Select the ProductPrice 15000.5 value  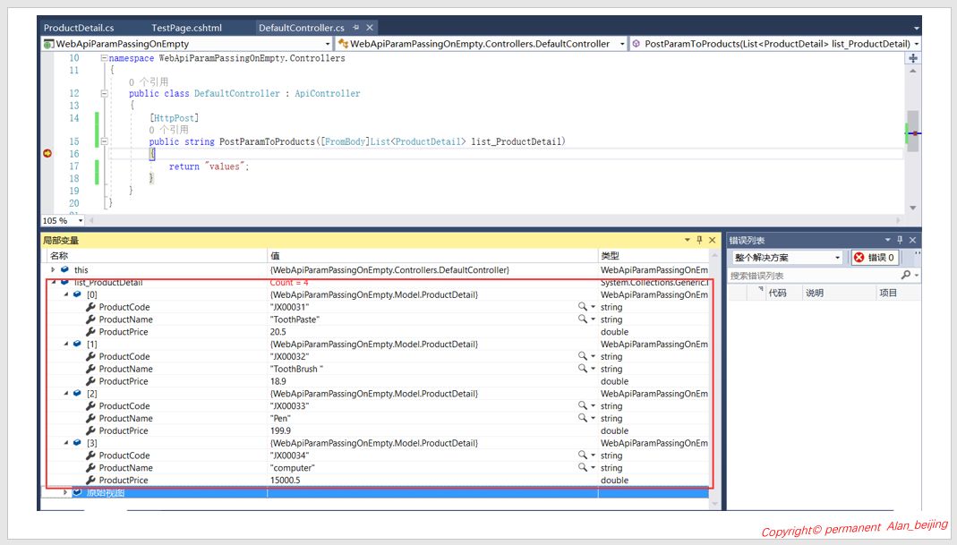coord(285,481)
